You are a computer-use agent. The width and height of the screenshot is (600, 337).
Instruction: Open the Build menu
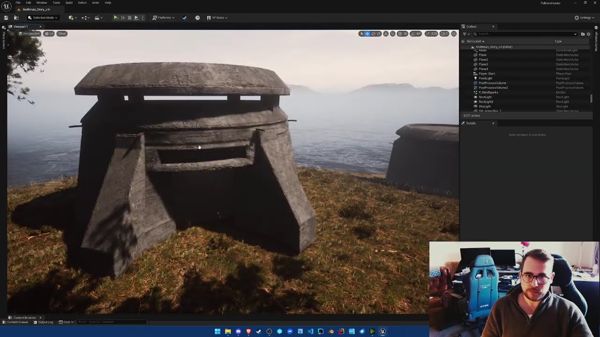(x=69, y=3)
